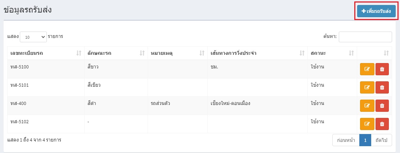
Task: Click the สีเขียว cell
Action: [116, 87]
